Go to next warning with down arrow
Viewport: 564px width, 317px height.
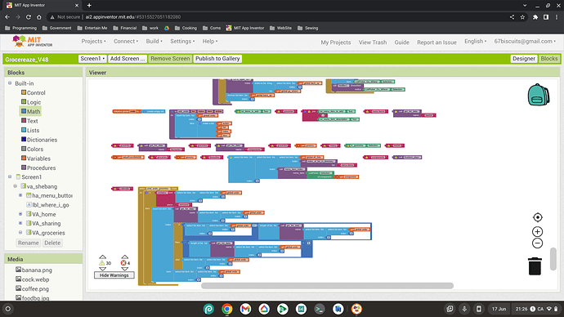pos(102,269)
